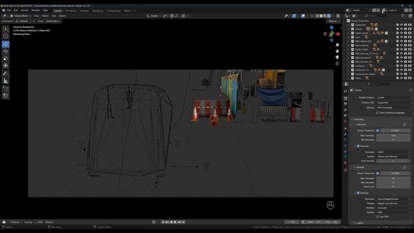Toggle stairs collection eye icon
Viewport: 414px width, 233px height.
coord(401,78)
